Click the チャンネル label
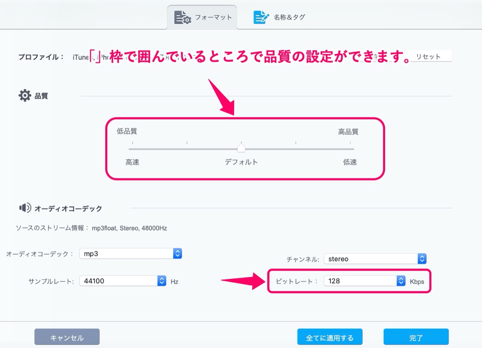 click(x=303, y=259)
